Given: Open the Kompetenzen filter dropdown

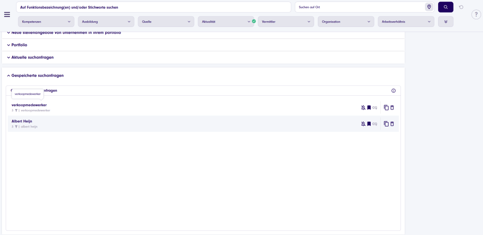Looking at the screenshot, I should pos(46,22).
